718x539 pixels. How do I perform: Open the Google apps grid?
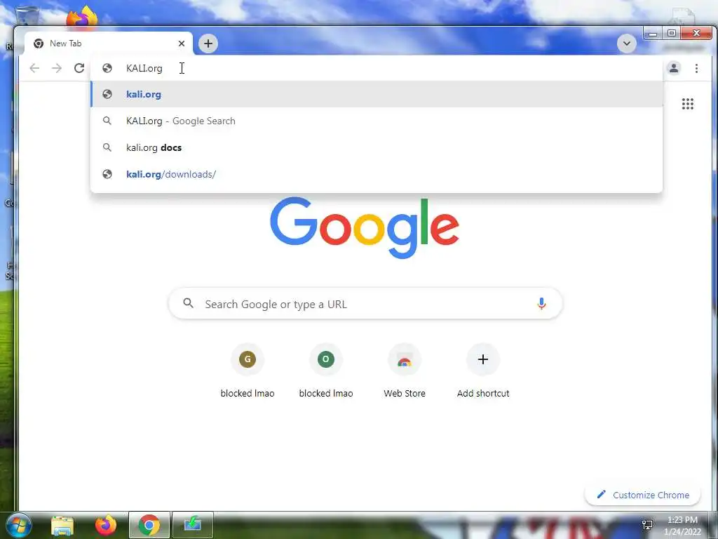click(x=687, y=104)
